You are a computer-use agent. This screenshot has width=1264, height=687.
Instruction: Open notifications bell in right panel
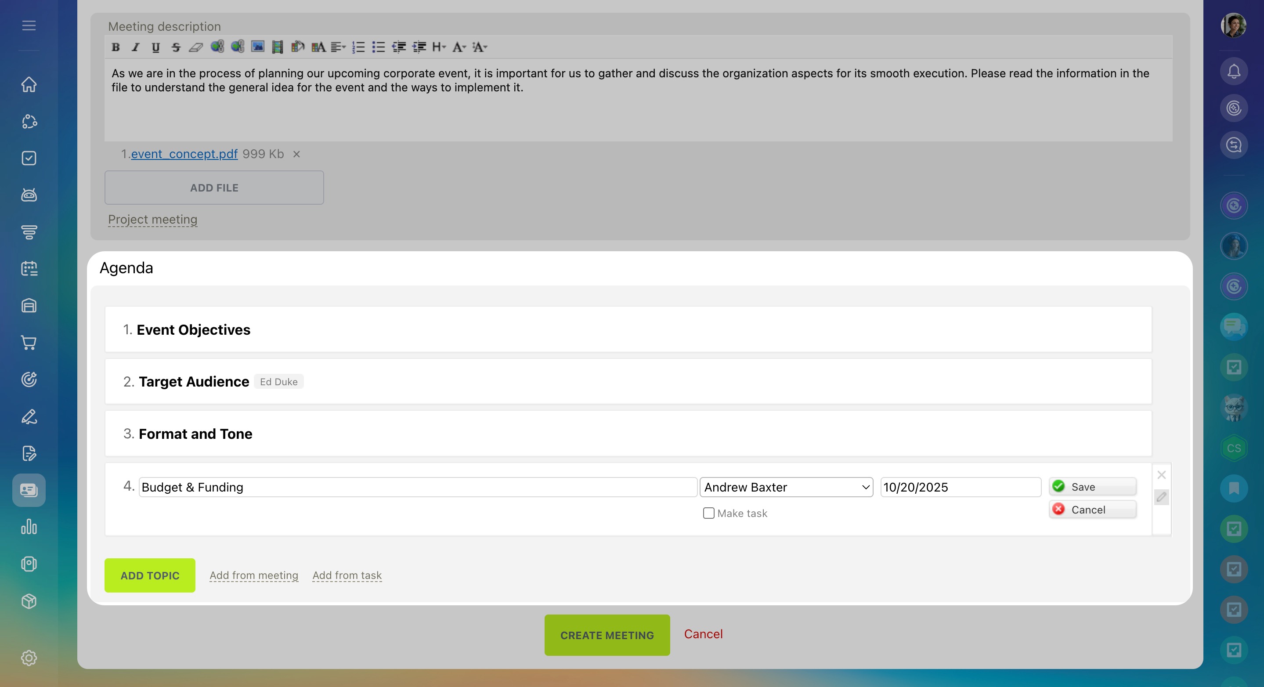1234,72
